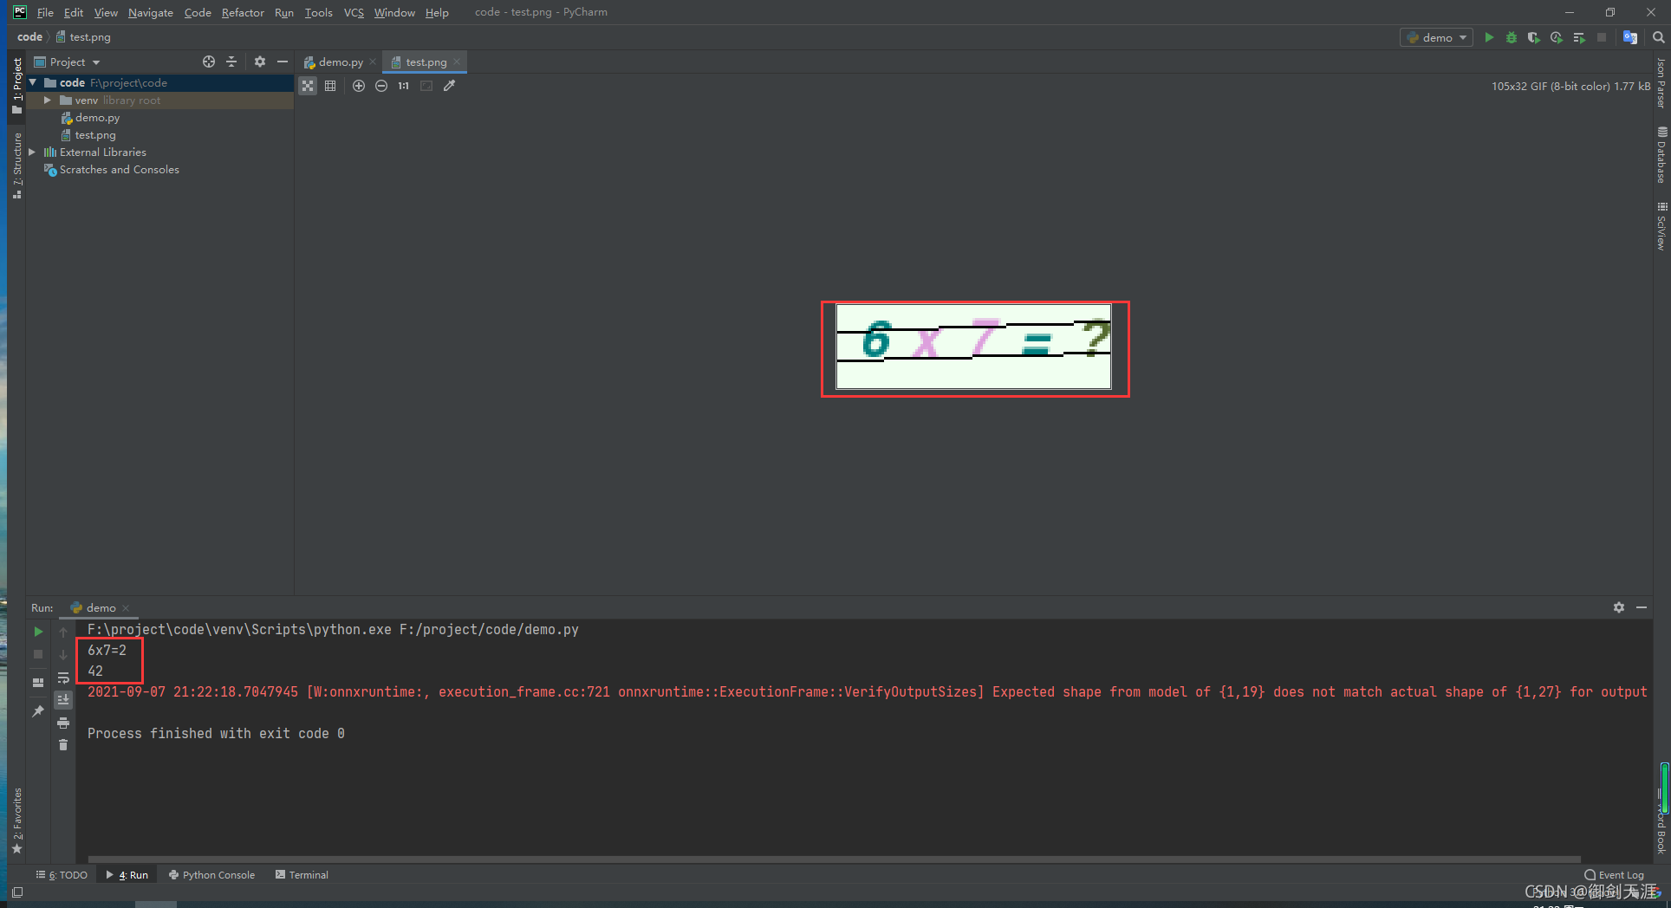Close the demo.py editor tab
Viewport: 1671px width, 908px height.
click(373, 62)
